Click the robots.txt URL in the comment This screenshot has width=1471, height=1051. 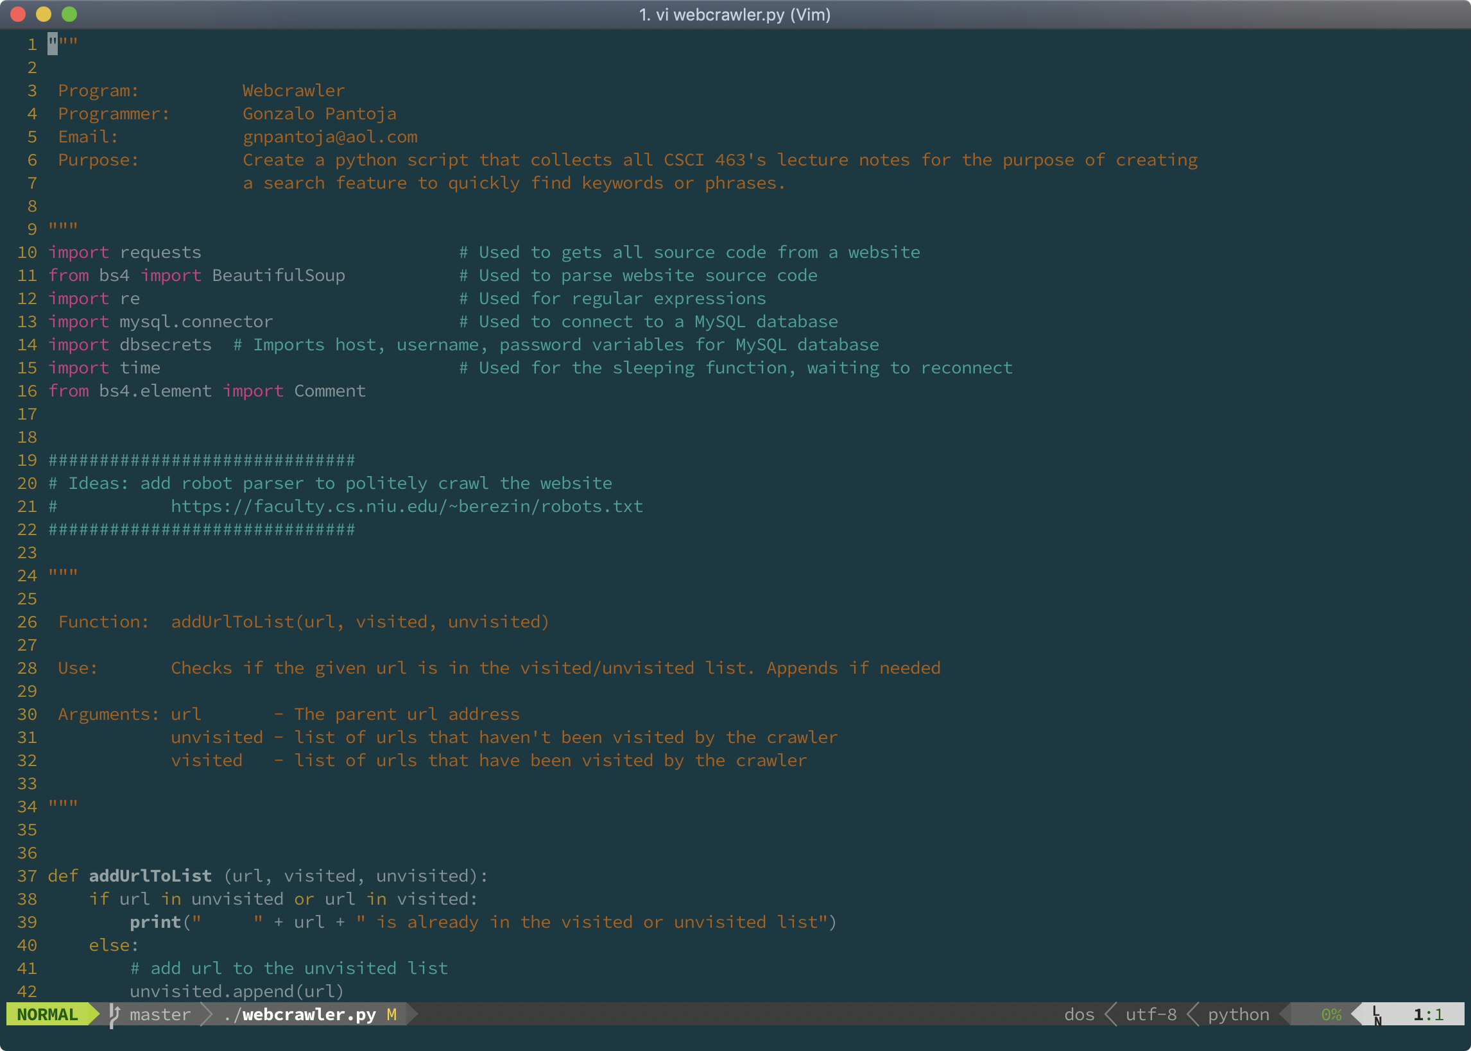pyautogui.click(x=406, y=506)
